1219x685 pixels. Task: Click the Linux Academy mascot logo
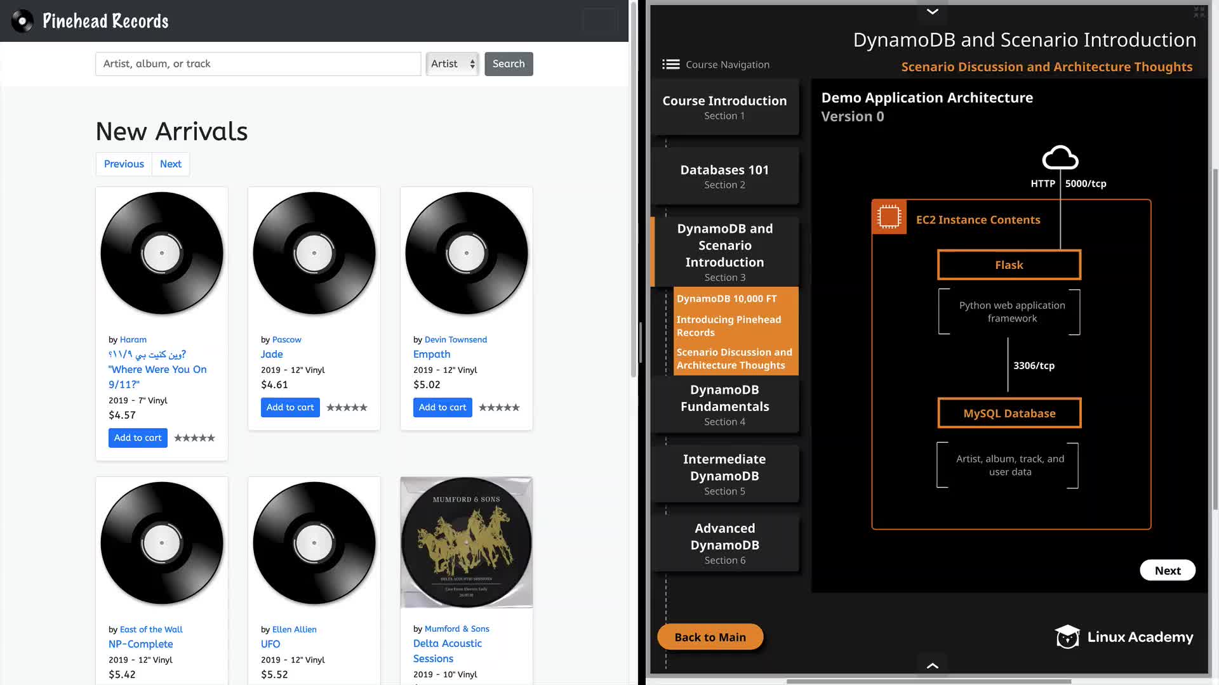pyautogui.click(x=1067, y=637)
